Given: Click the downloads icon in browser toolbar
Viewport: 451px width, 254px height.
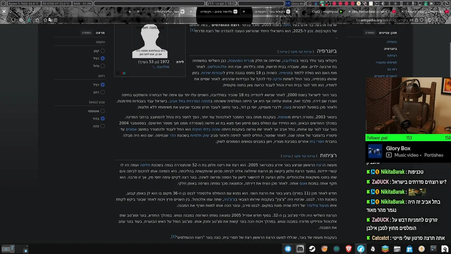Looking at the screenshot, I should coord(29,20).
